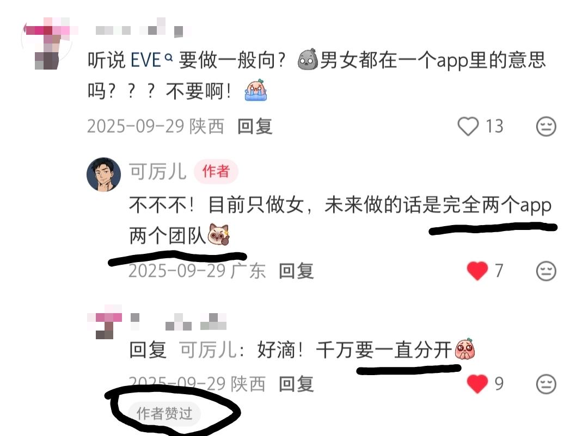Tap the 作者赞过 label
The width and height of the screenshot is (588, 436).
pyautogui.click(x=164, y=414)
